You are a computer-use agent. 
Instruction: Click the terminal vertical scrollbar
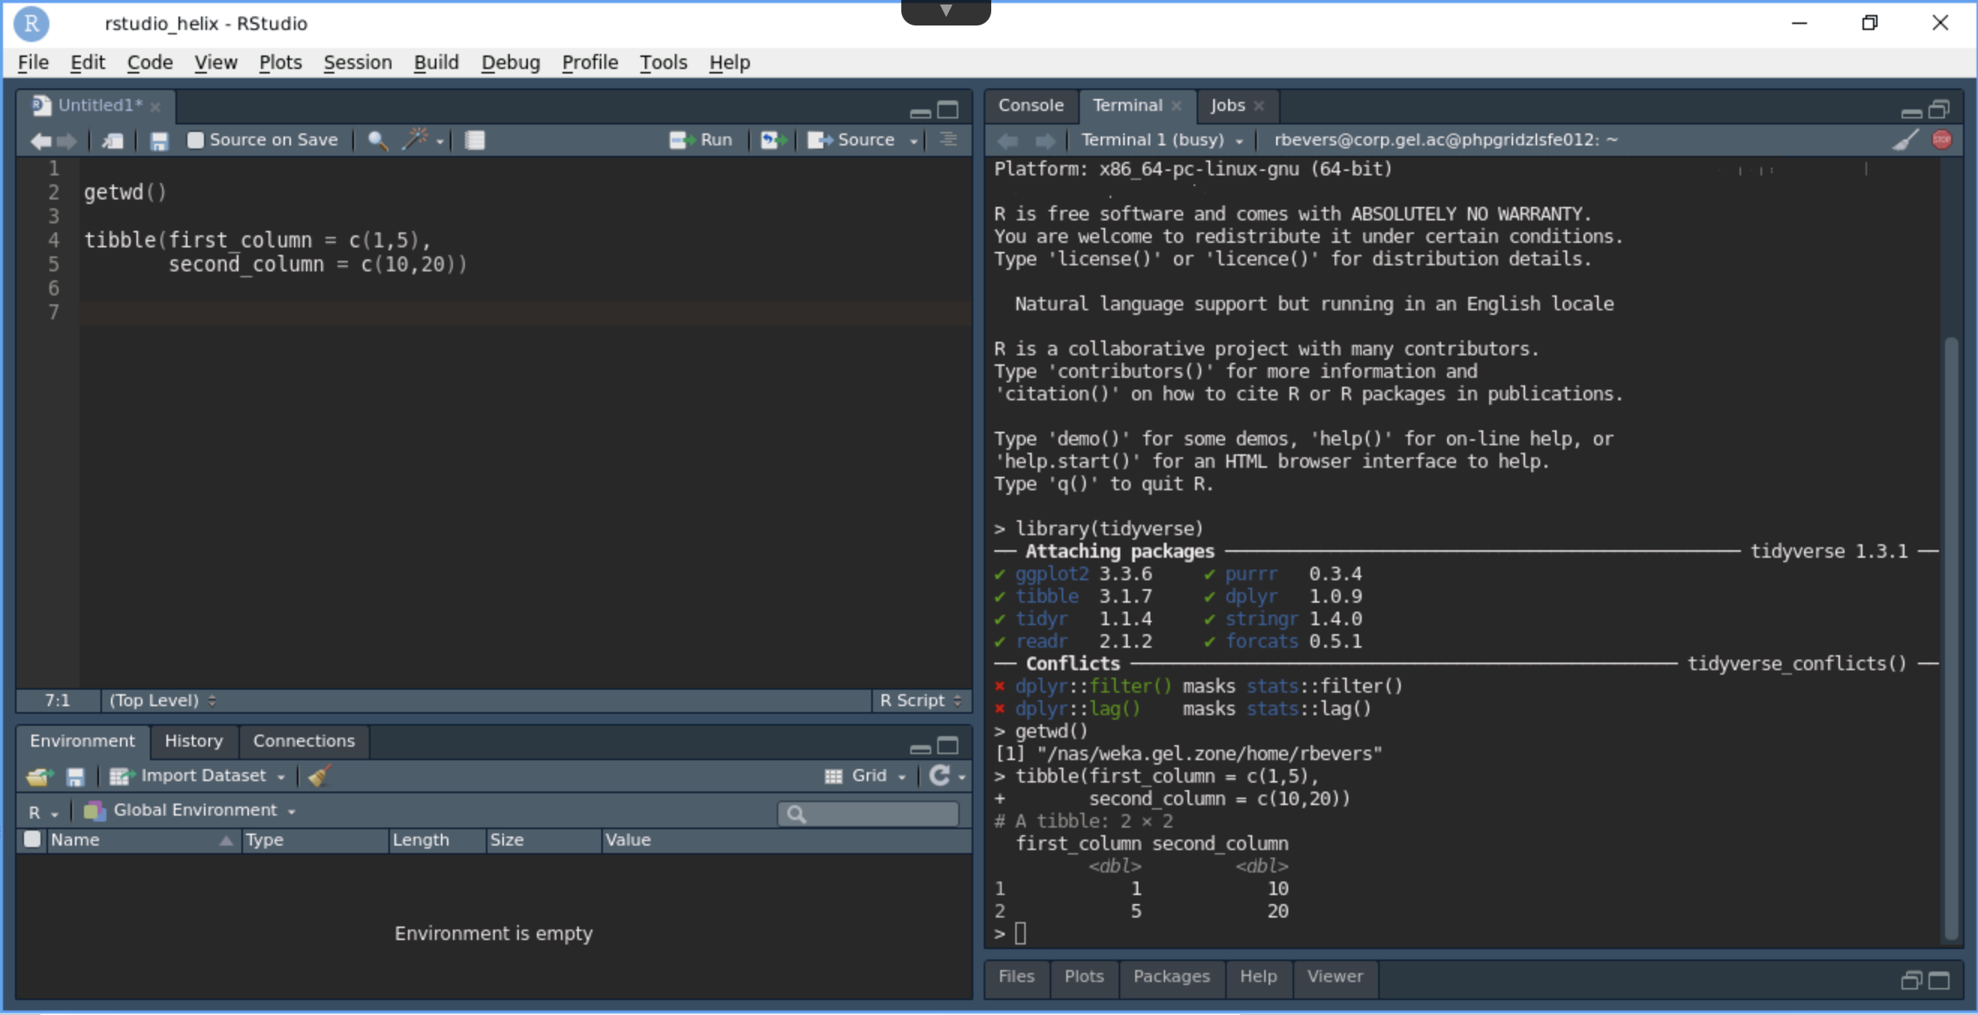(x=1951, y=637)
